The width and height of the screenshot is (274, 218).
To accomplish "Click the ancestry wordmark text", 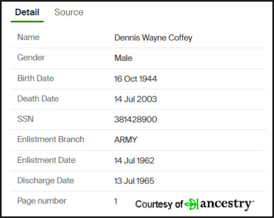I will [227, 204].
